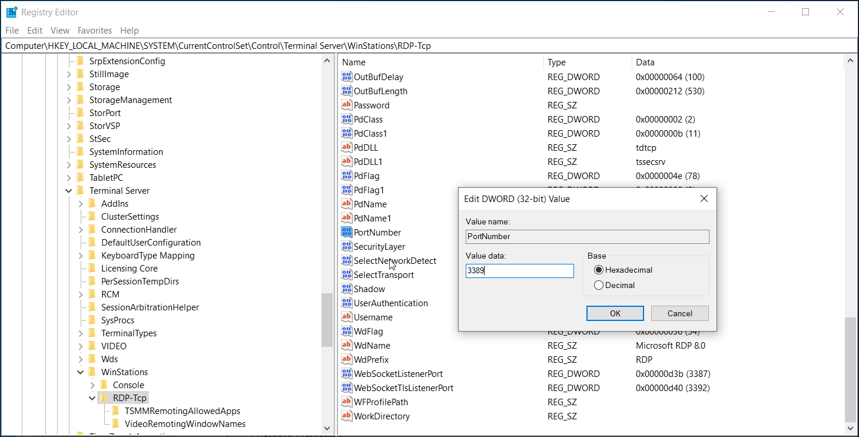Viewport: 859px width, 437px height.
Task: Select the Licensing Core key
Action: (130, 269)
